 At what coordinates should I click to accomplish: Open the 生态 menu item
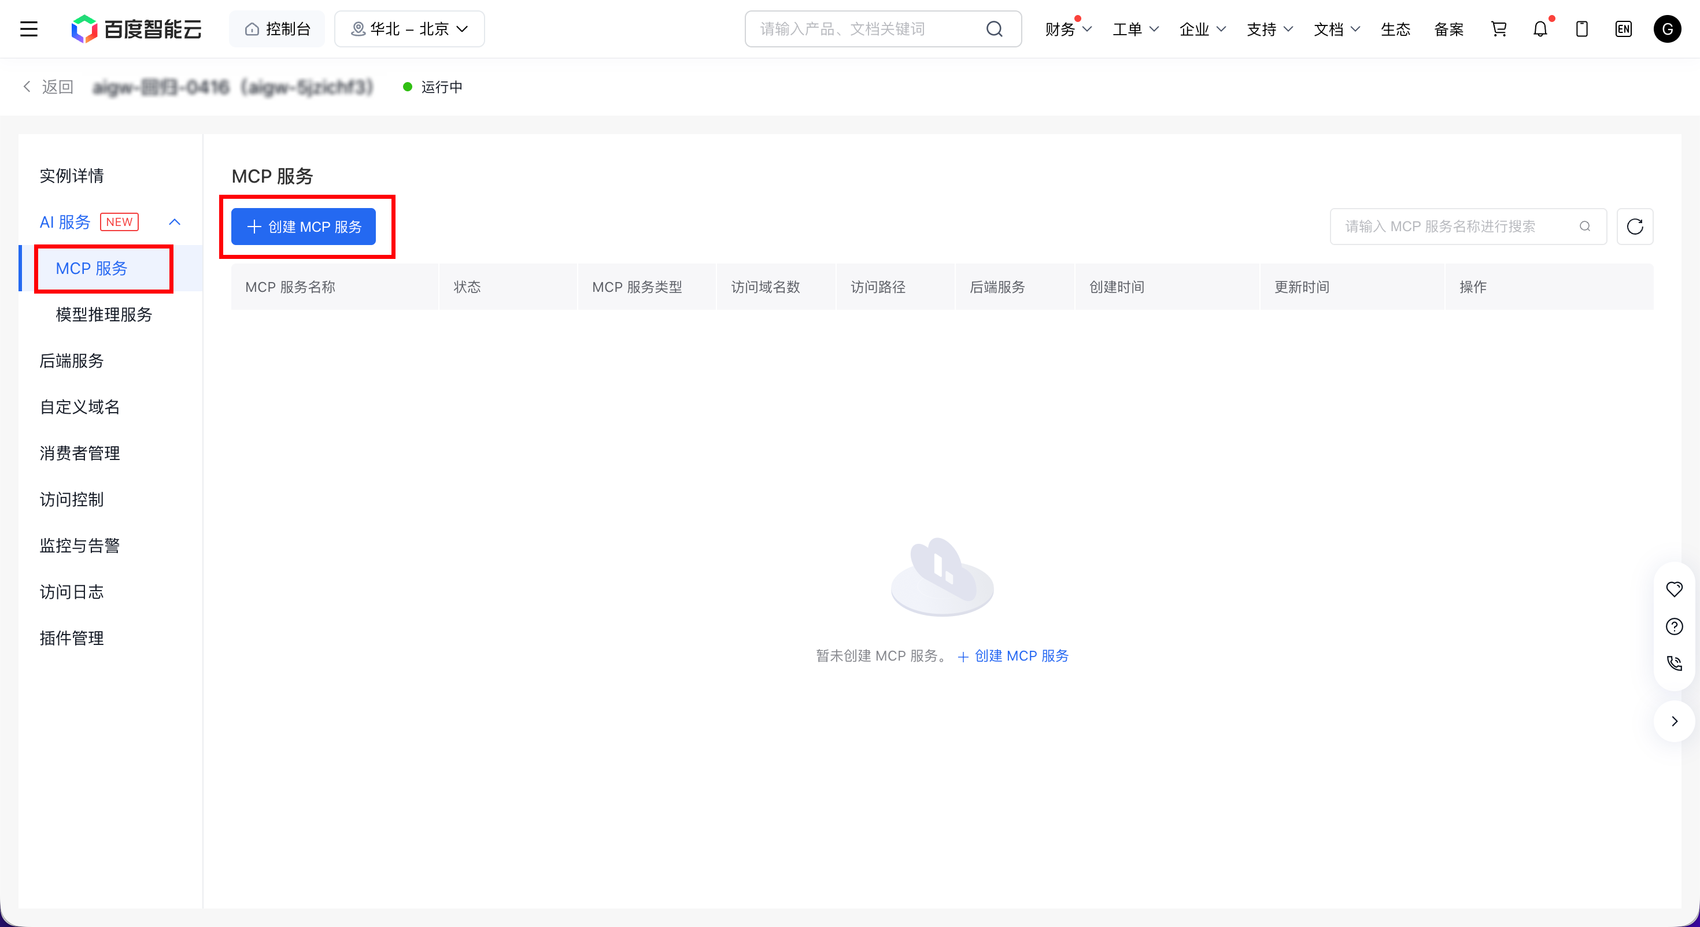[1395, 29]
